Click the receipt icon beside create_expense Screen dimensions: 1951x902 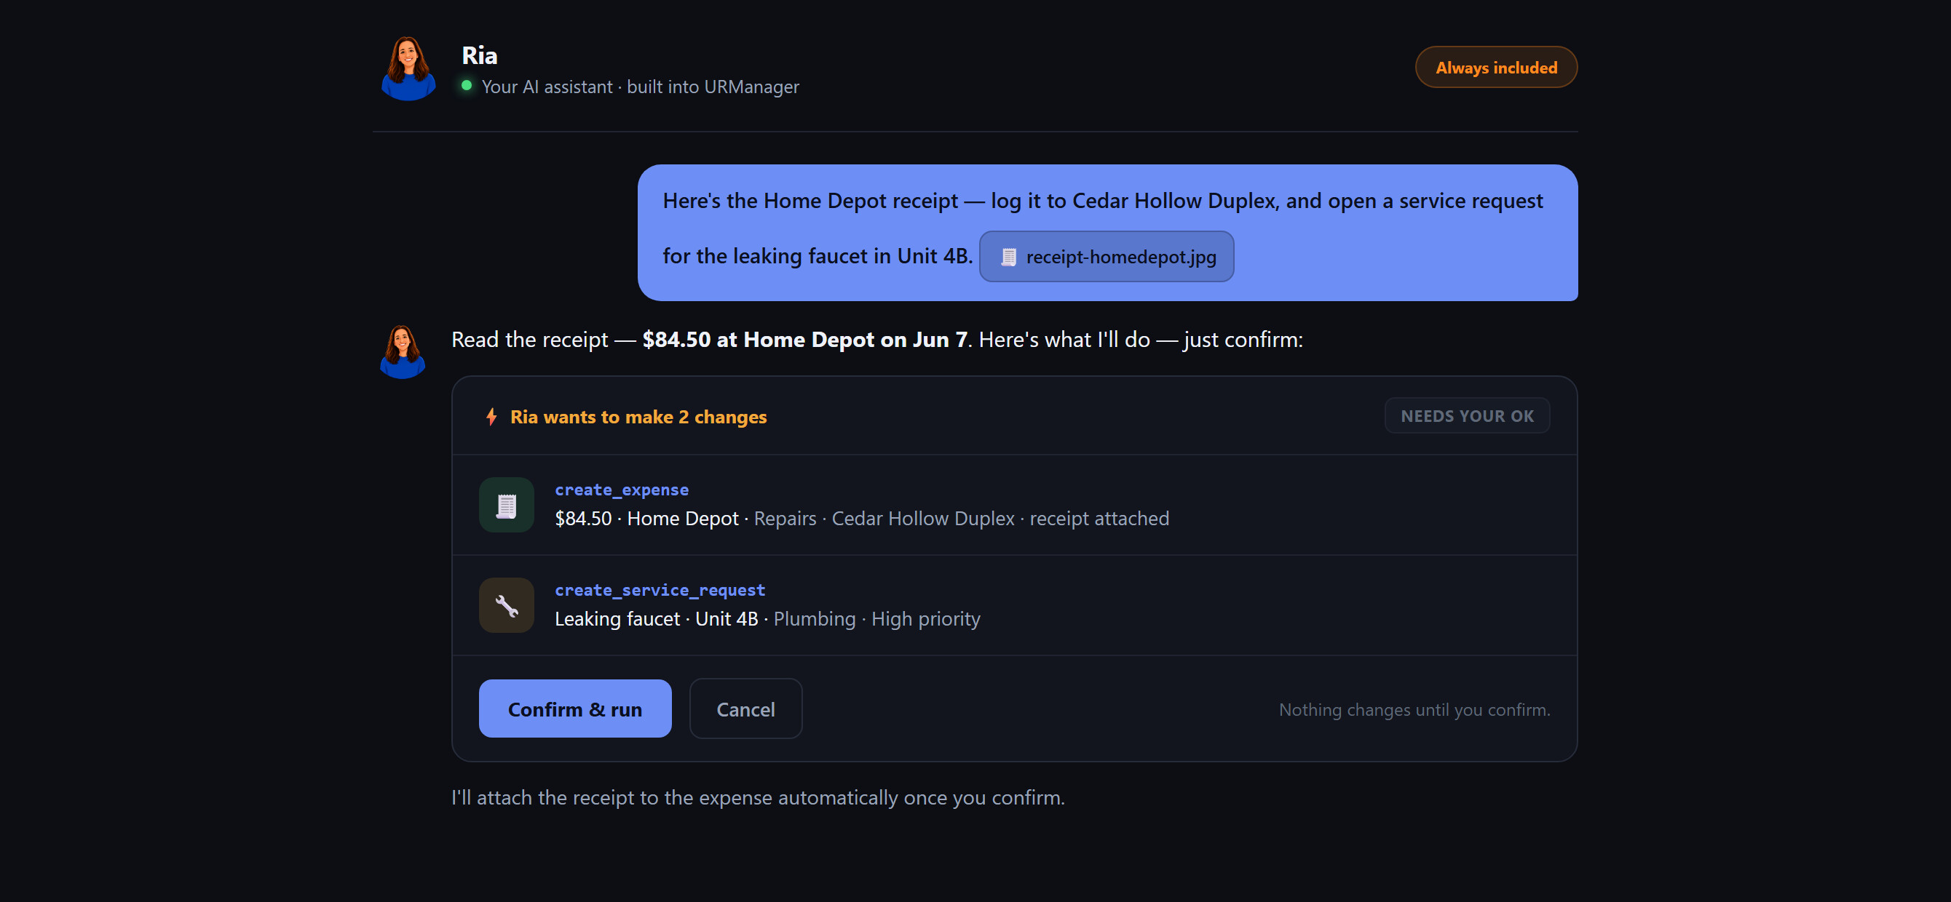(507, 505)
